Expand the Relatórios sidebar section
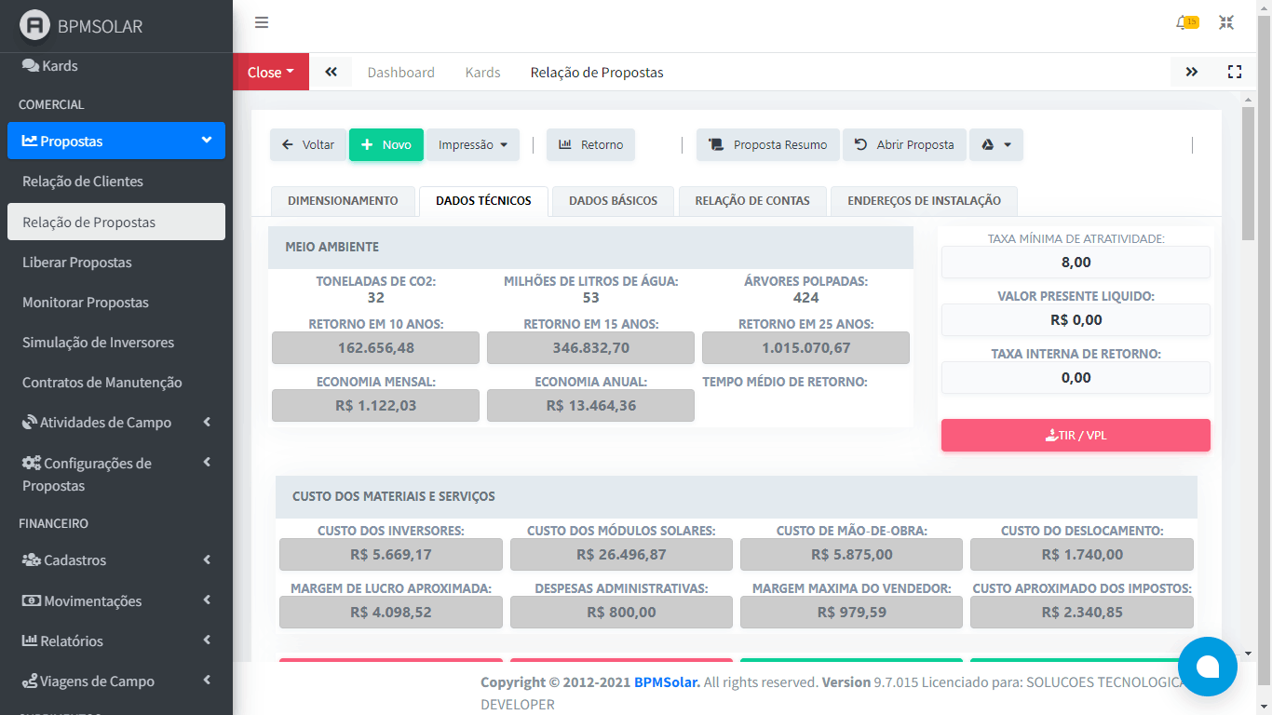1272x715 pixels. (115, 641)
